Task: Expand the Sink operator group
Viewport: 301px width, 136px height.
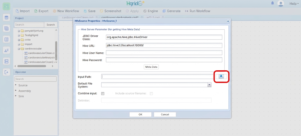Action: click(16, 96)
